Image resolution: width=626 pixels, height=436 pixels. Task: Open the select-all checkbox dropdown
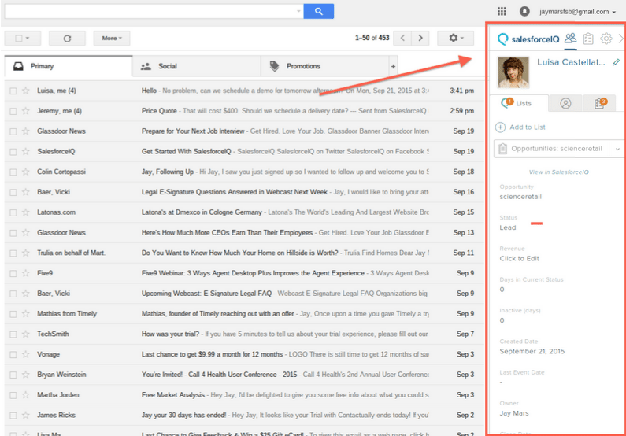22,39
